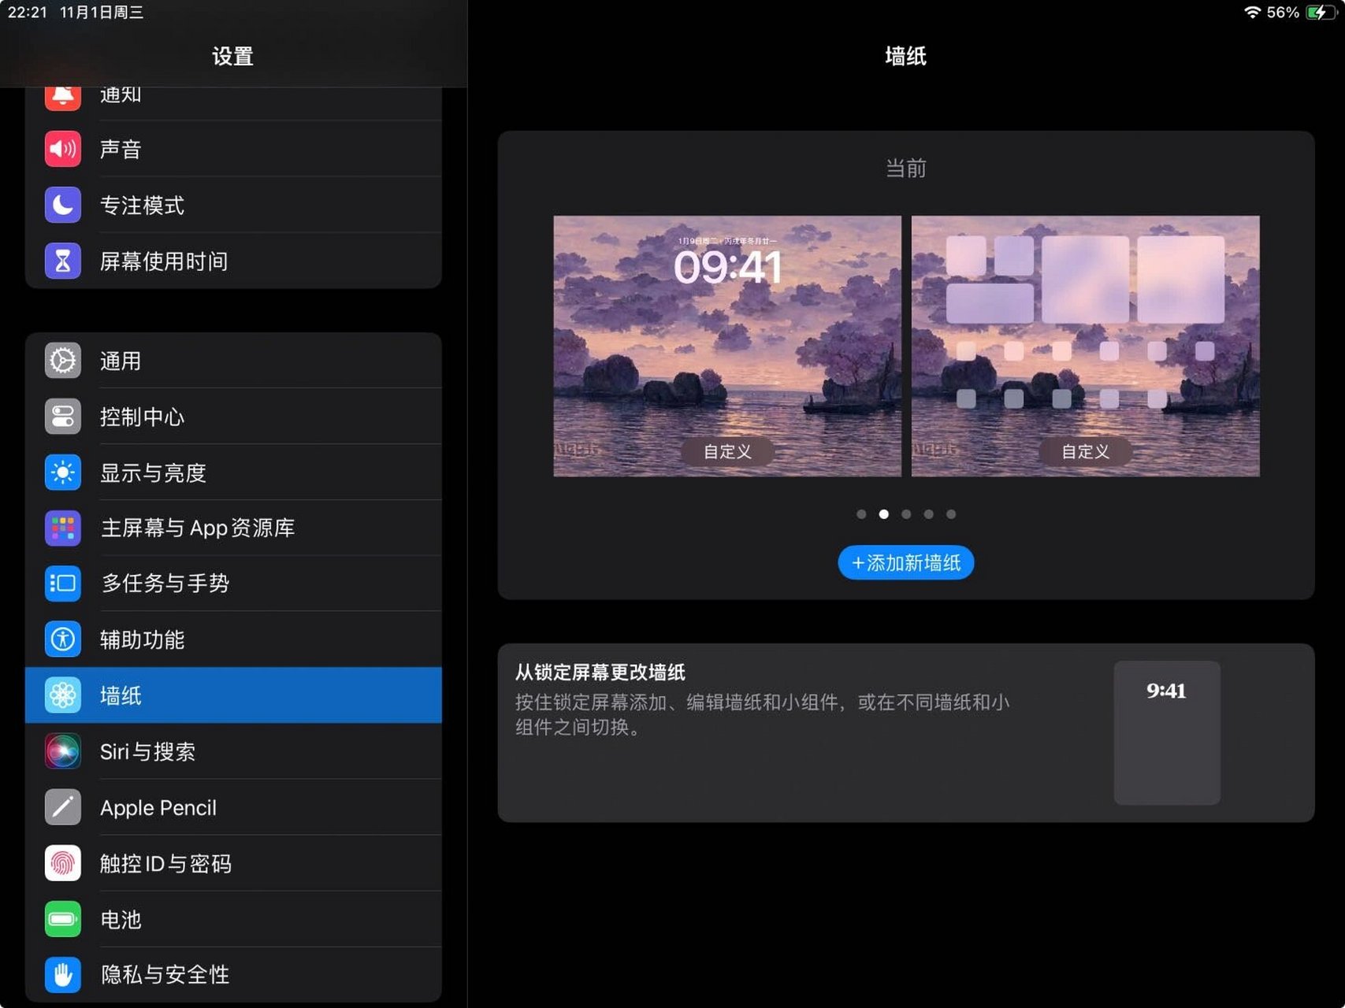Tap the Siri orb icon
This screenshot has width=1345, height=1008.
(x=62, y=751)
